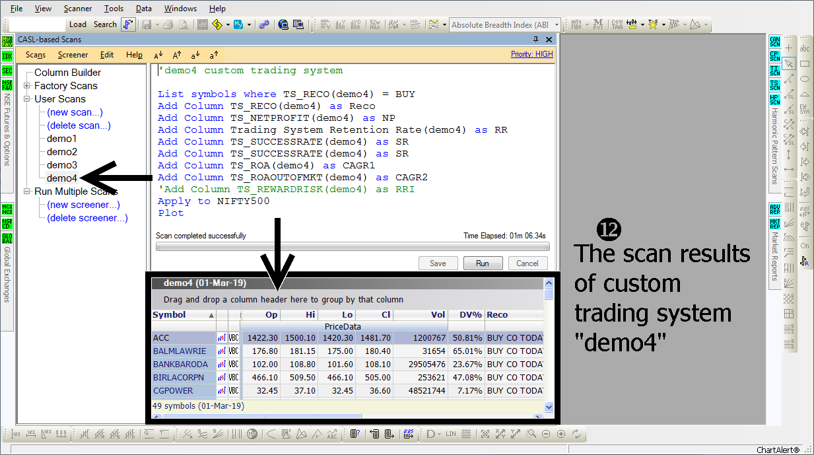Click the print preview icon
The height and width of the screenshot is (455, 814).
(x=183, y=24)
